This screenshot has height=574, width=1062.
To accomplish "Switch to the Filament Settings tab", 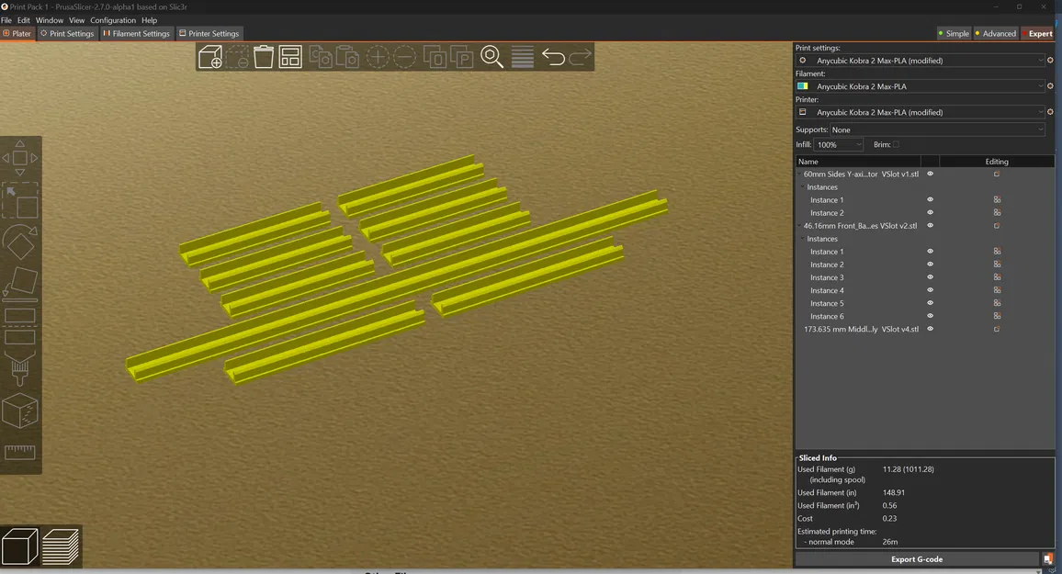I will click(136, 33).
